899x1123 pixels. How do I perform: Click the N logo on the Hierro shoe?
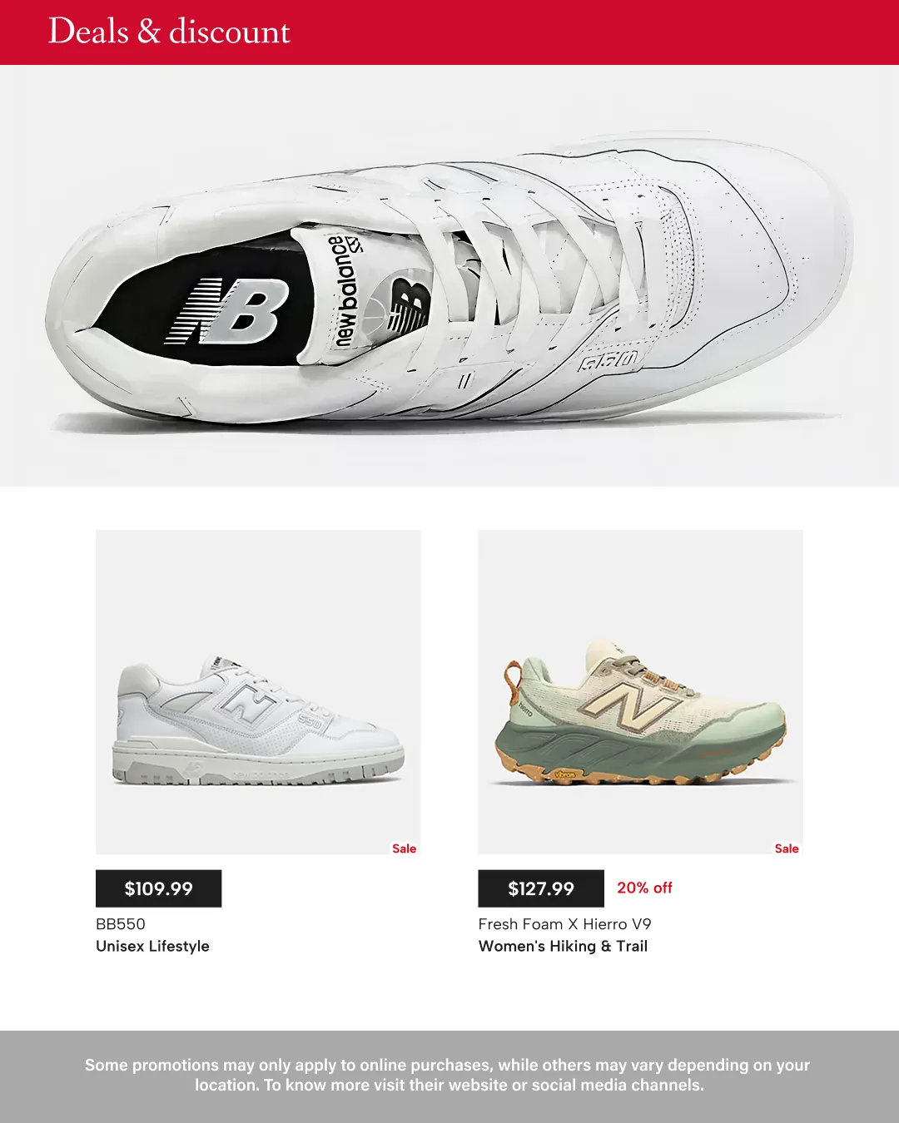(630, 704)
